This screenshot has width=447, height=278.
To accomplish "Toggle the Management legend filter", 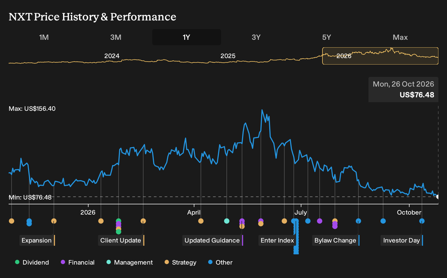I will 130,262.
